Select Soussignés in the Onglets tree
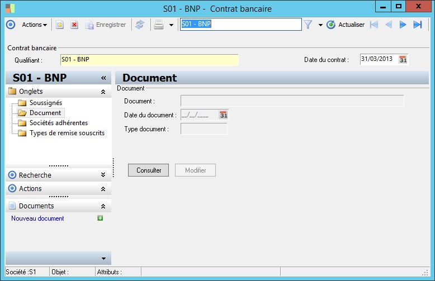Screen dimensions: 435x281 coord(46,103)
